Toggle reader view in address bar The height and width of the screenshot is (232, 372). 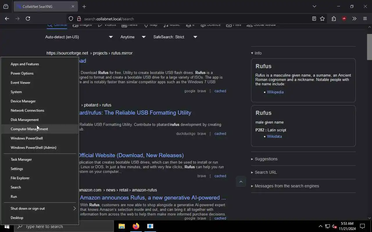(314, 19)
